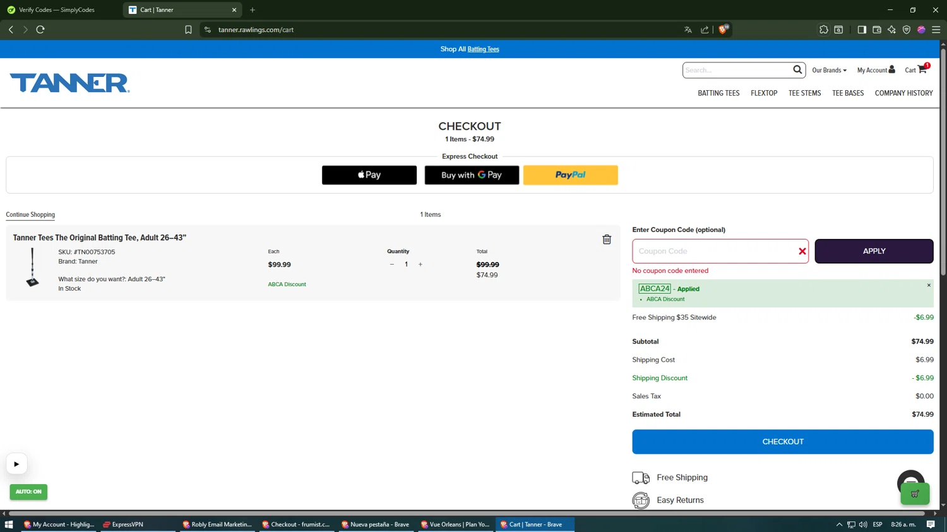
Task: Show the browser sidebar panel
Action: tap(862, 30)
